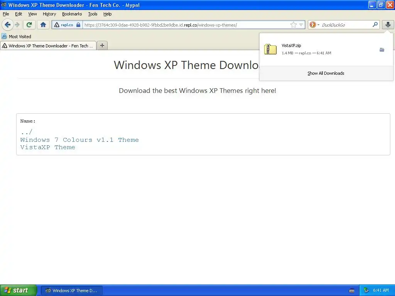The image size is (395, 296).
Task: Open the Bookmarks menu
Action: (x=72, y=14)
